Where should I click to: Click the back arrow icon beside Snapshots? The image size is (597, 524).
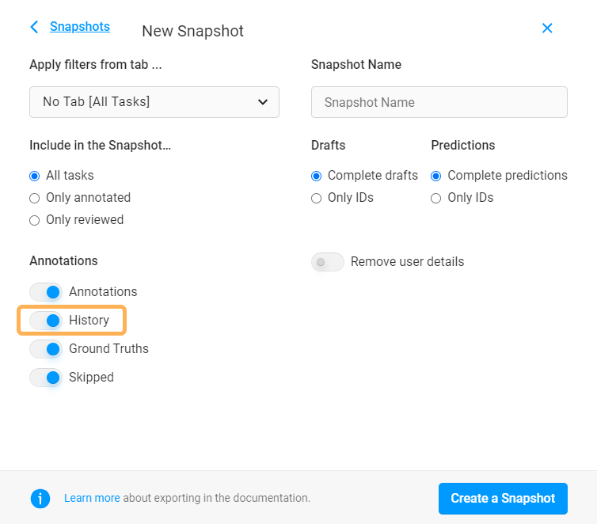34,27
